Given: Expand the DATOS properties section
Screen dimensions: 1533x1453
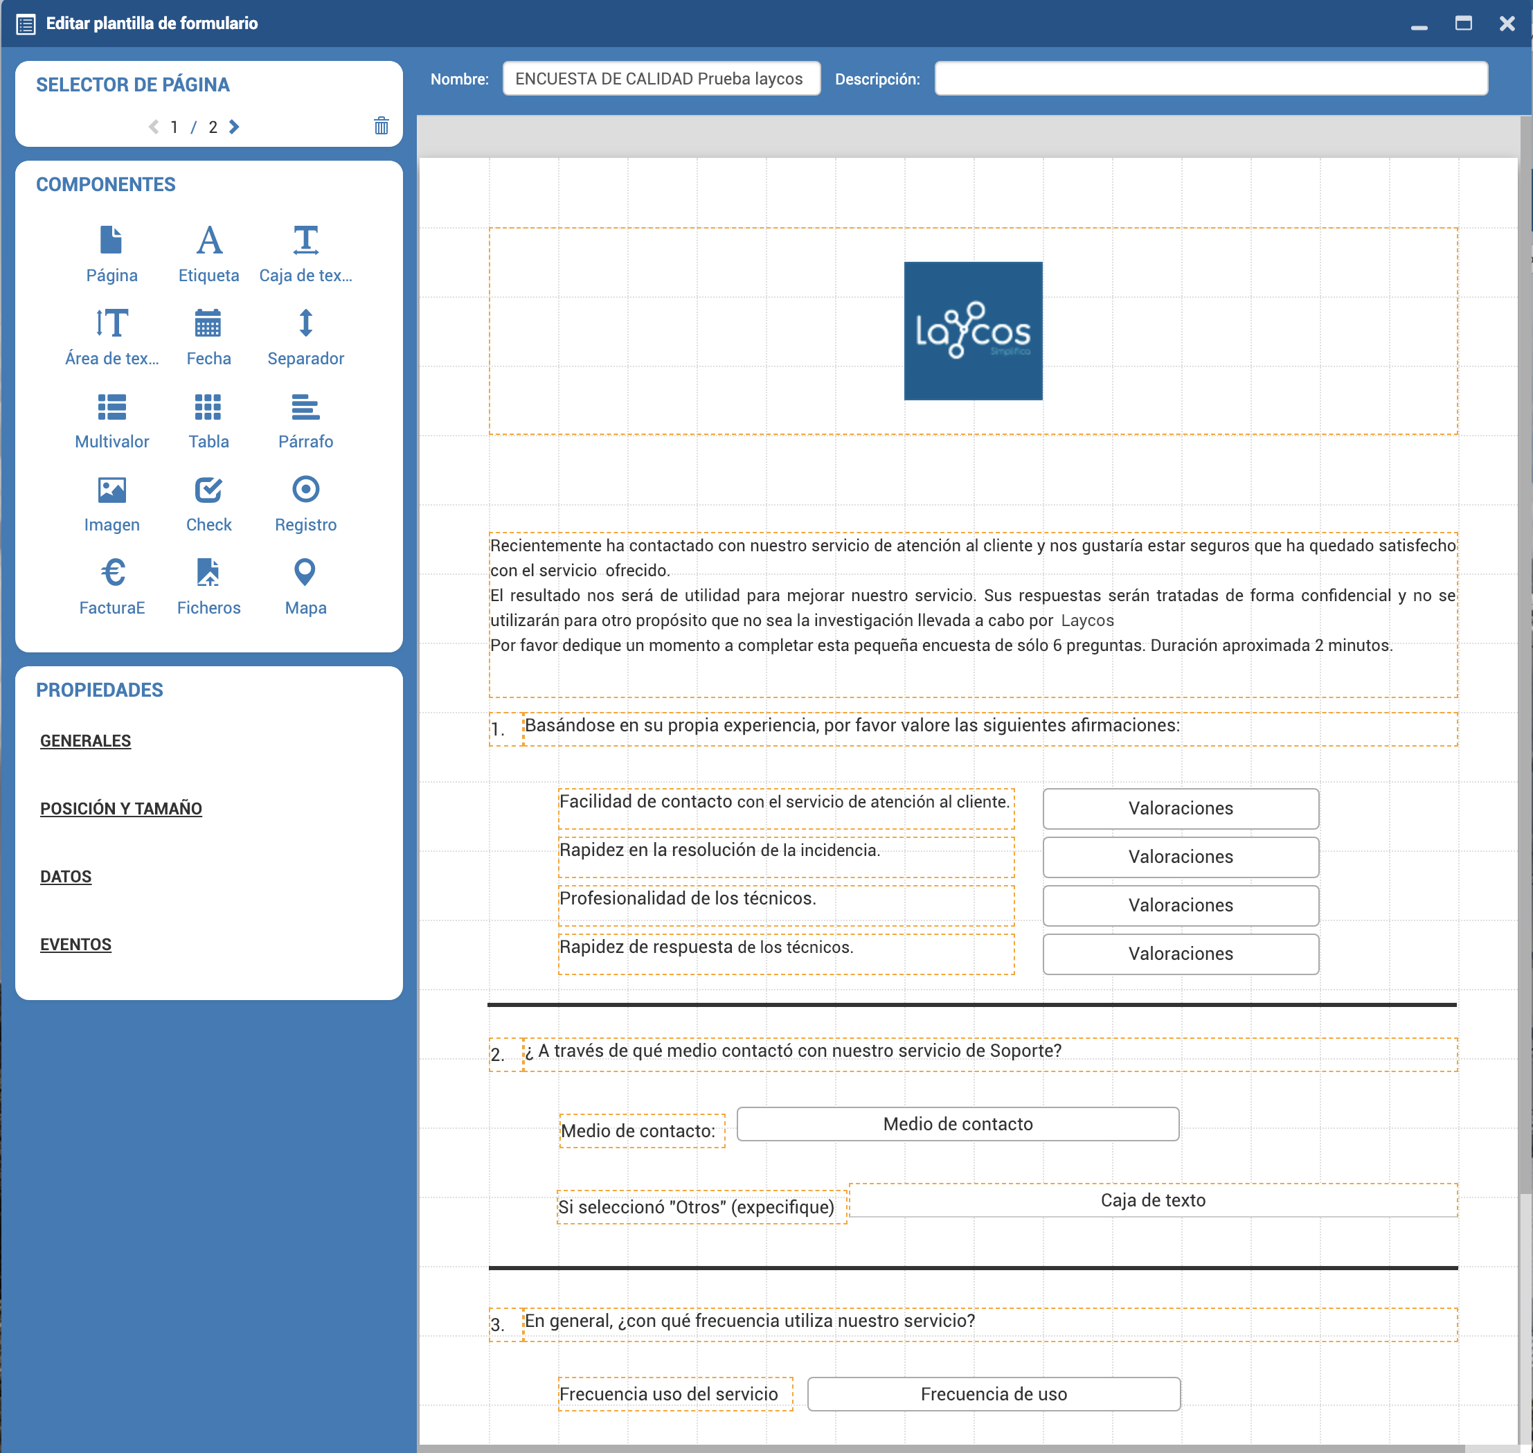Looking at the screenshot, I should pyautogui.click(x=66, y=877).
